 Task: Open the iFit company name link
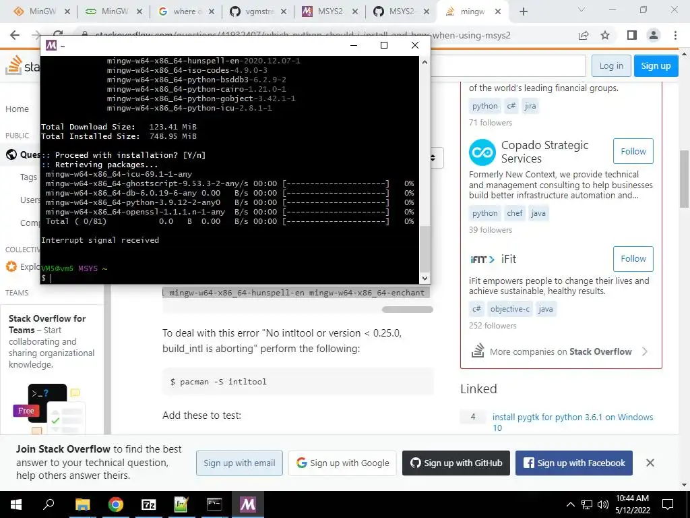point(509,259)
